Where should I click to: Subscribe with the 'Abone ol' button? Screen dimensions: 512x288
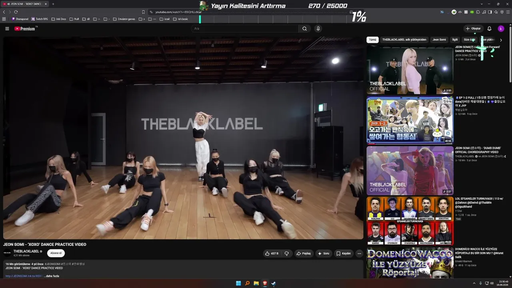click(56, 253)
